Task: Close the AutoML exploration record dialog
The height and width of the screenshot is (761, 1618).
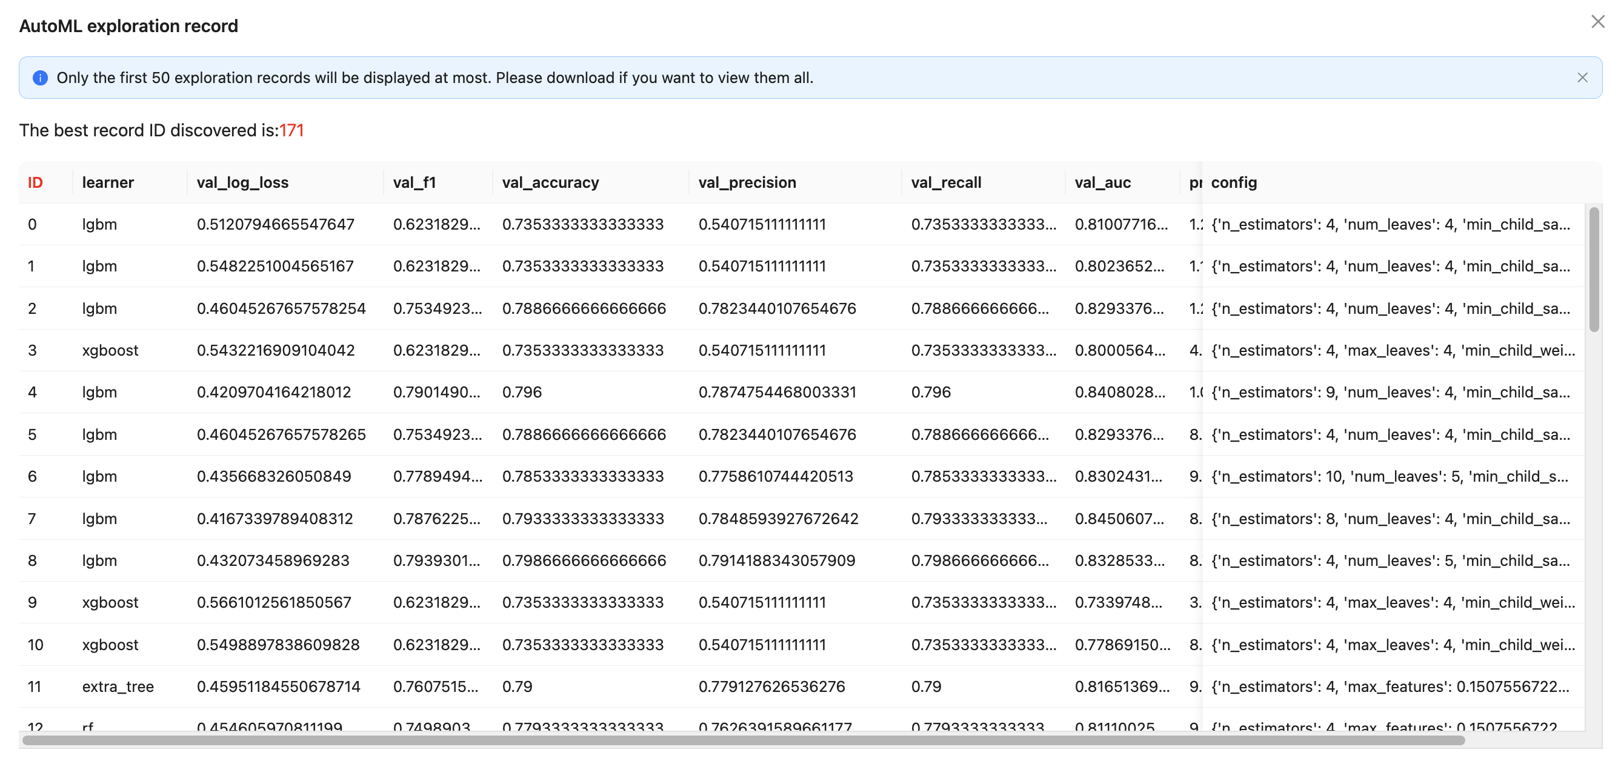Action: click(x=1597, y=22)
